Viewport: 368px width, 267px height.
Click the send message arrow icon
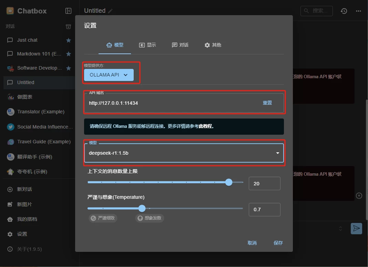pyautogui.click(x=356, y=228)
